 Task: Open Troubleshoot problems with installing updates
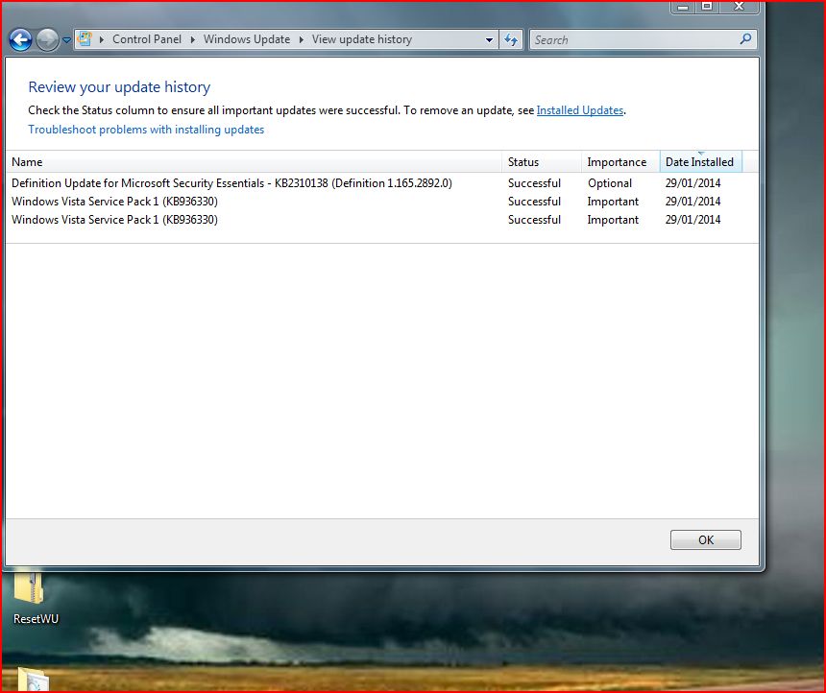146,130
